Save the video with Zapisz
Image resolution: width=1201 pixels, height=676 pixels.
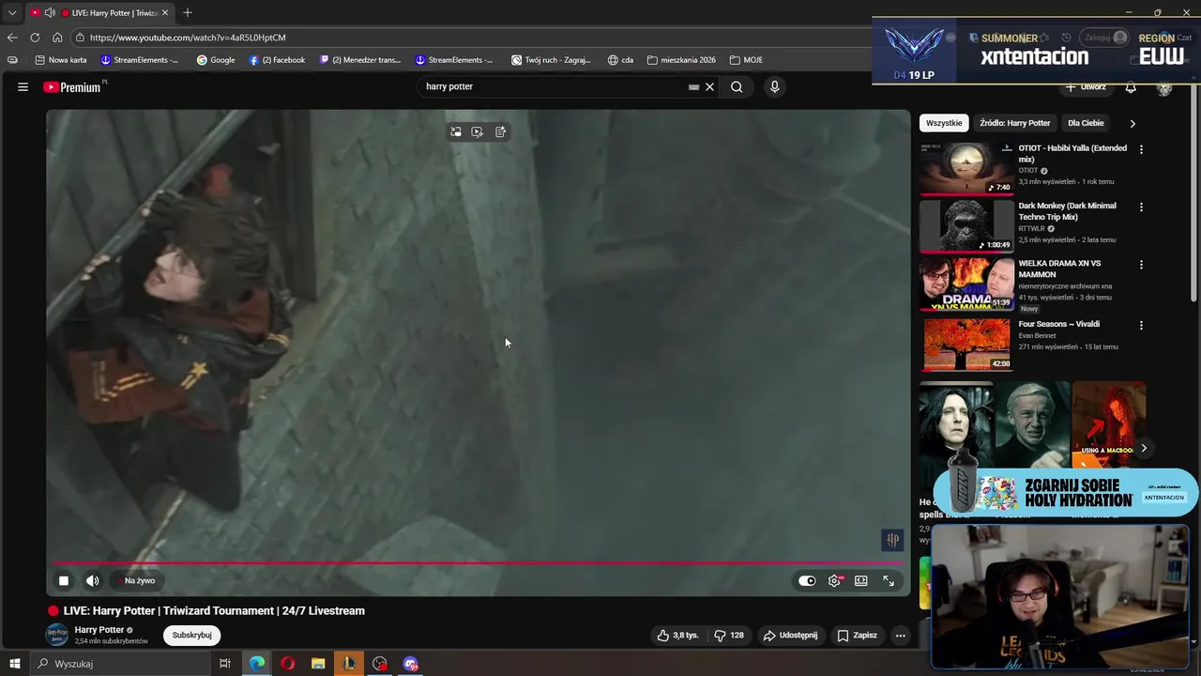(x=857, y=636)
